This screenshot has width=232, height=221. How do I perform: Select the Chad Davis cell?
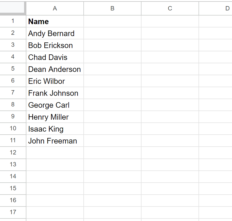(55, 57)
